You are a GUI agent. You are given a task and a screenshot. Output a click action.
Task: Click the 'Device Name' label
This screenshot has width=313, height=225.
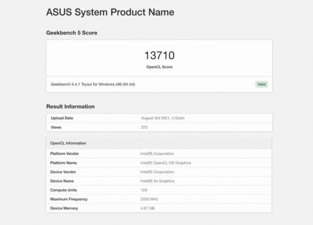point(62,181)
